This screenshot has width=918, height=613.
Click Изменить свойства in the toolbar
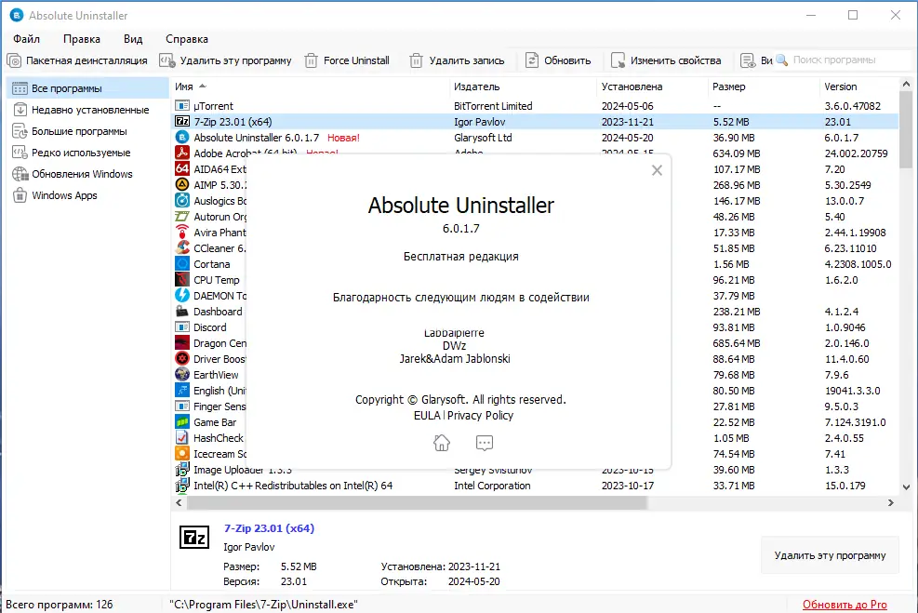tap(666, 60)
